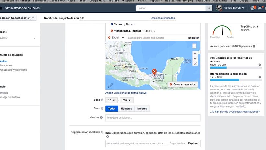Click the Segmentación detallada info icon

[x=102, y=132]
